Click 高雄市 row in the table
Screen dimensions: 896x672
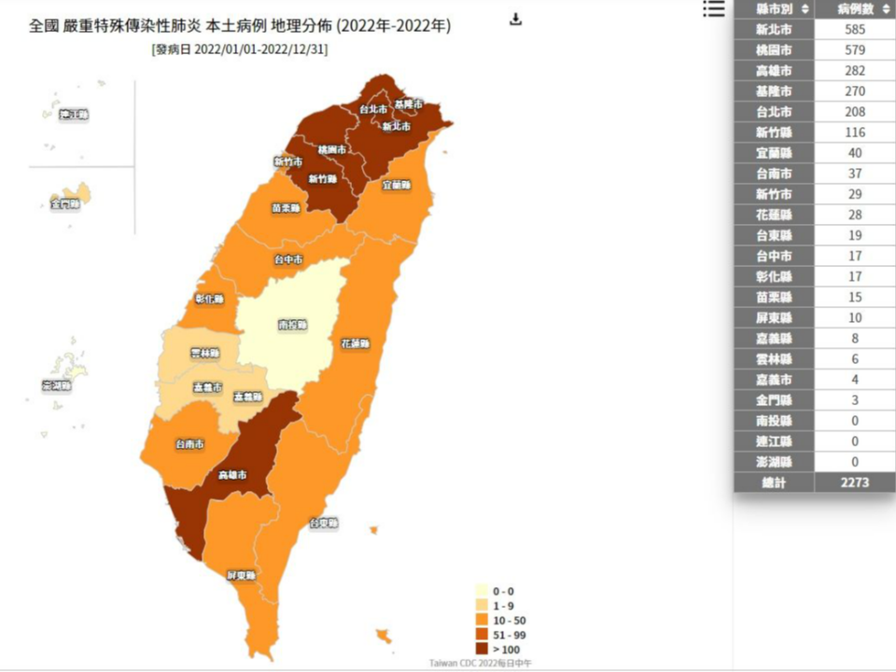(x=814, y=70)
